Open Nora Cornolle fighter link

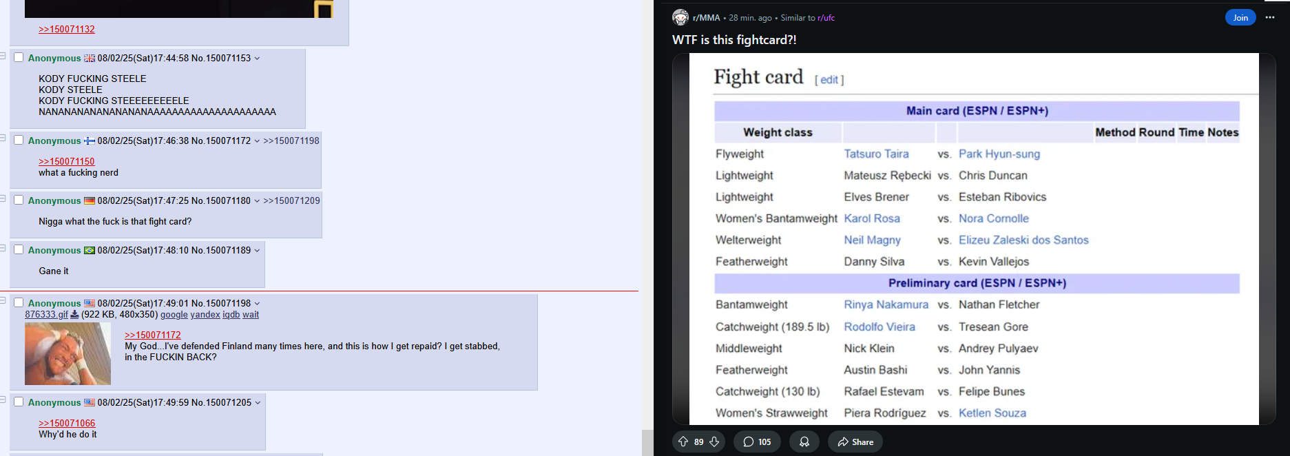tap(994, 218)
